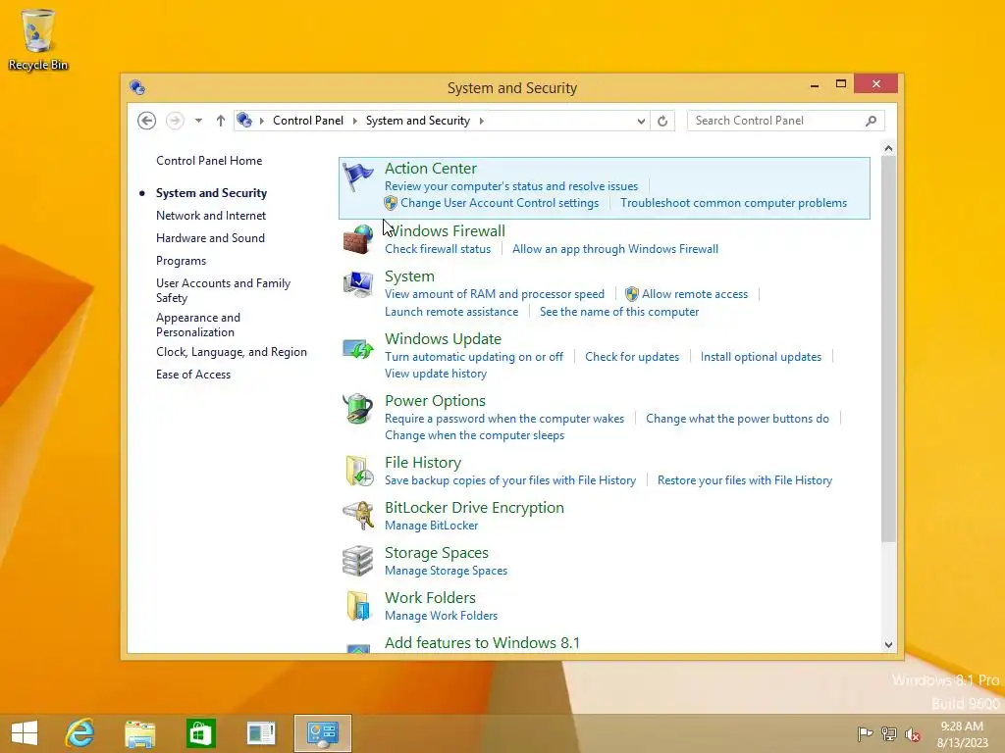Open Windows Store from taskbar
This screenshot has height=753, width=1005.
click(200, 733)
